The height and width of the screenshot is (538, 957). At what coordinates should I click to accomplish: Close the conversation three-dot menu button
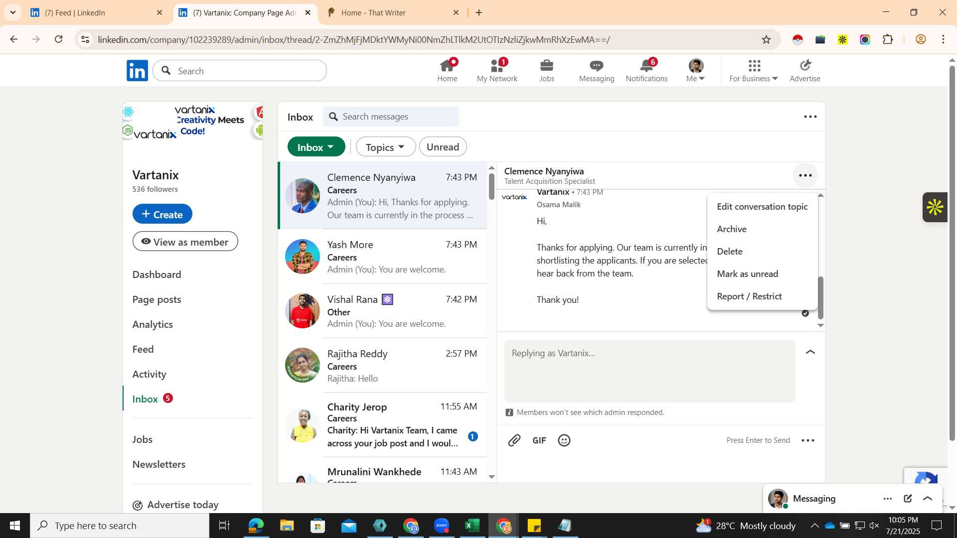point(805,175)
